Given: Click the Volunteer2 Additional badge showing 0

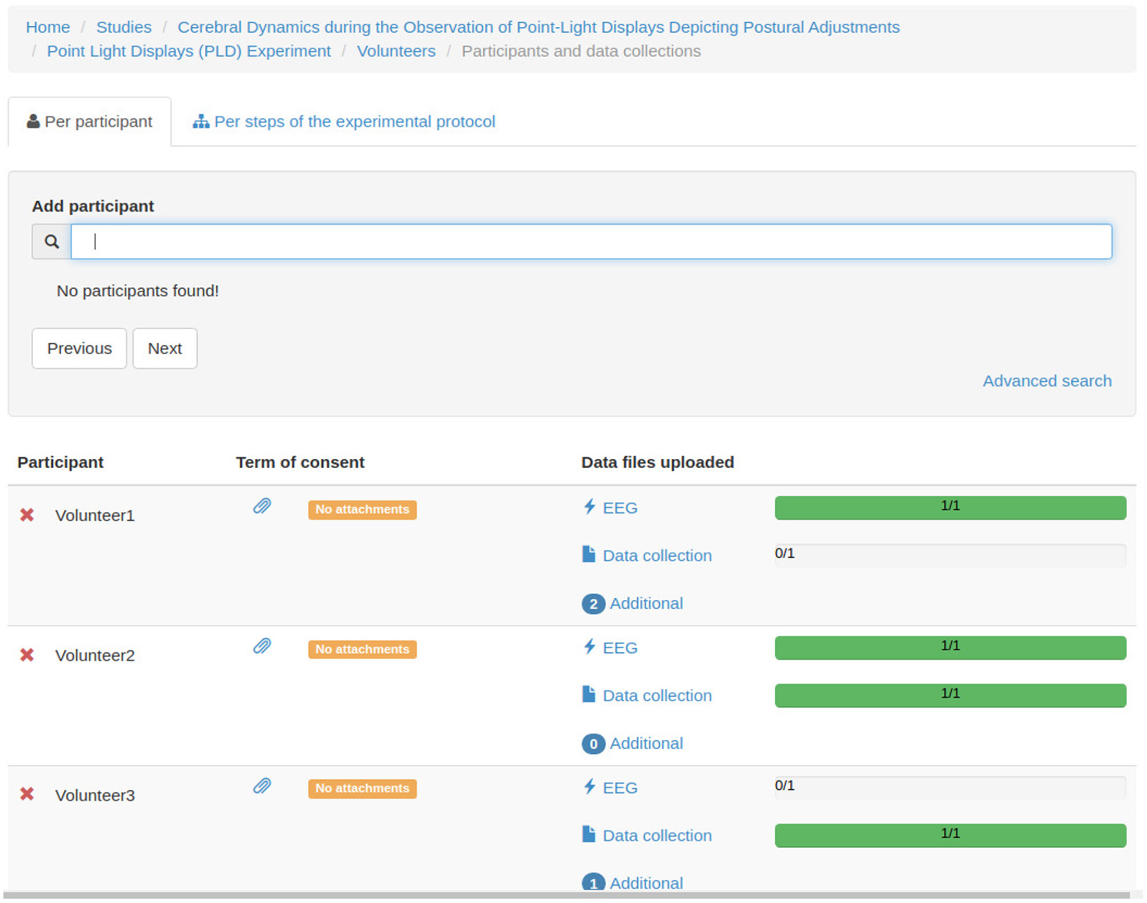Looking at the screenshot, I should tap(593, 744).
